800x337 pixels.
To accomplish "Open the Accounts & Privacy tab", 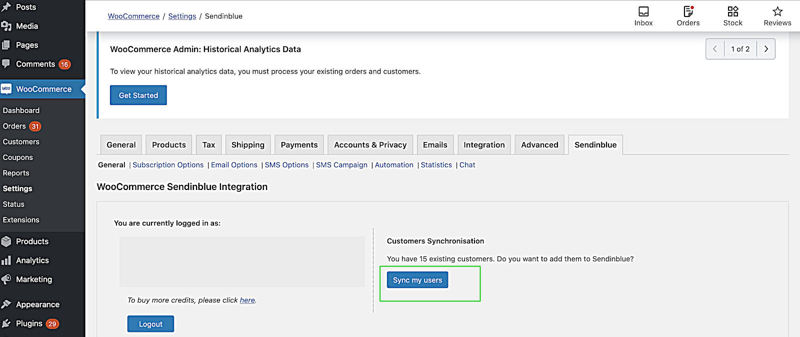I will point(370,144).
